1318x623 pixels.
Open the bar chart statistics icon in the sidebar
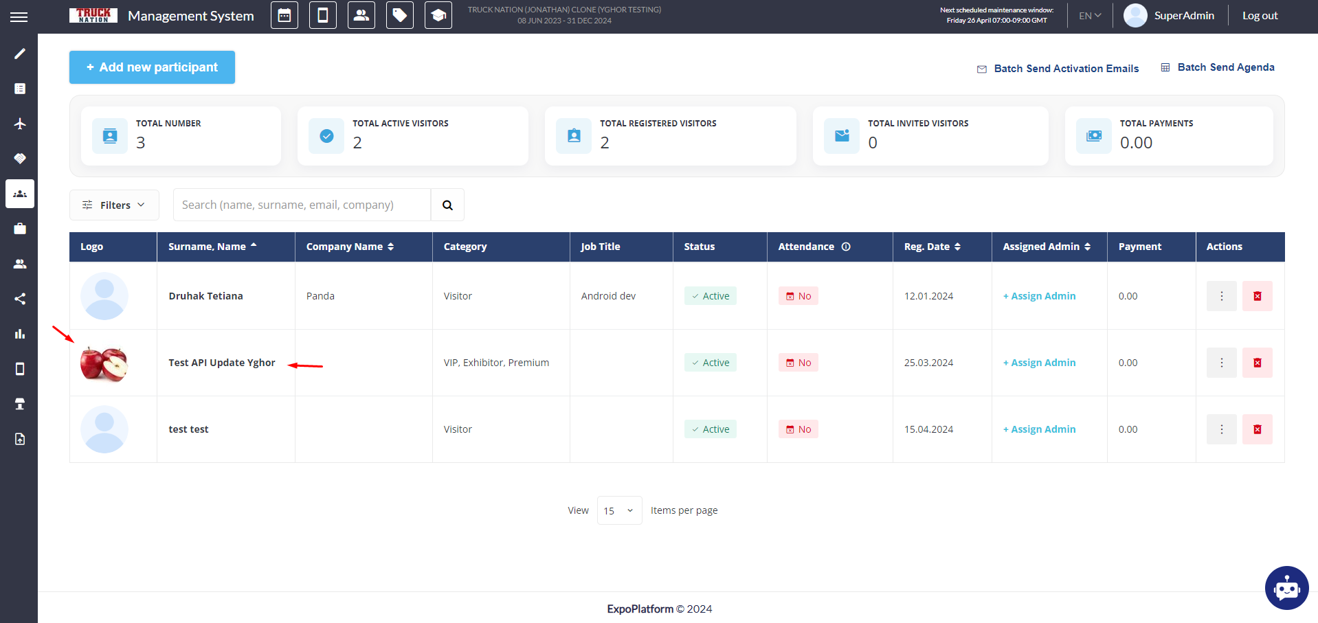20,334
